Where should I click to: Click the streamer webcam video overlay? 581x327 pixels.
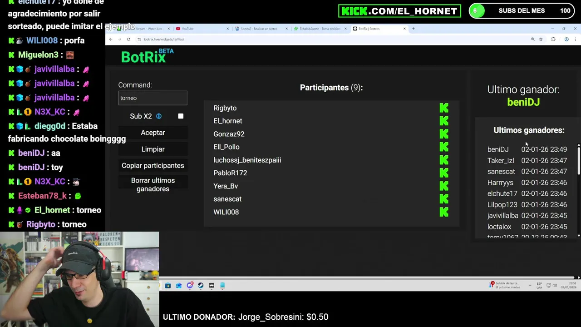(79, 279)
